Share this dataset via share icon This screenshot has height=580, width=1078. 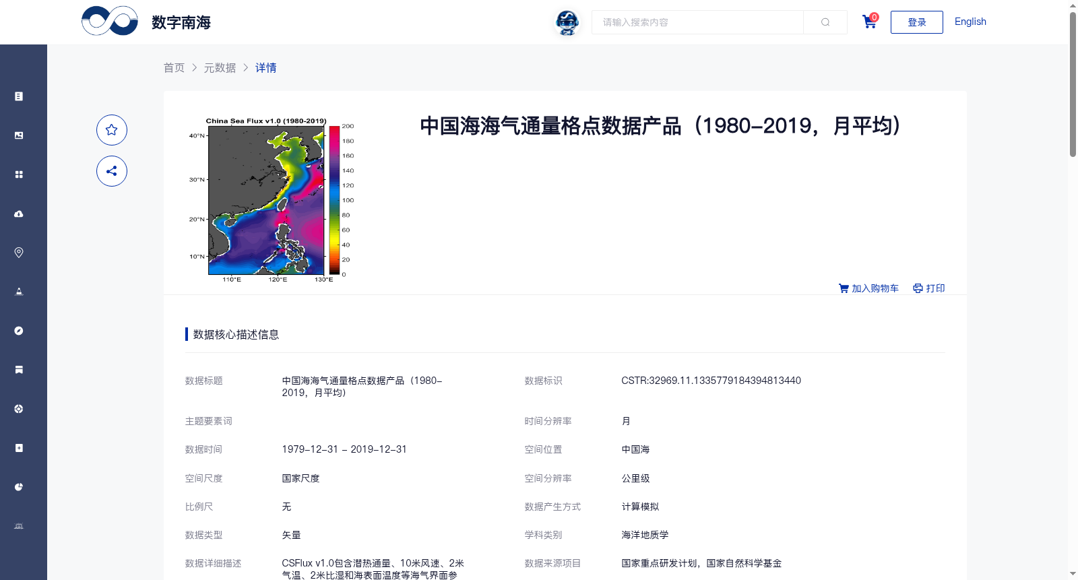112,171
